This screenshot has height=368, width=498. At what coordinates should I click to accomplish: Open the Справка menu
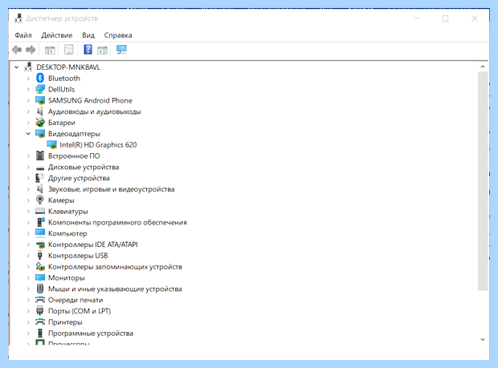tap(118, 35)
